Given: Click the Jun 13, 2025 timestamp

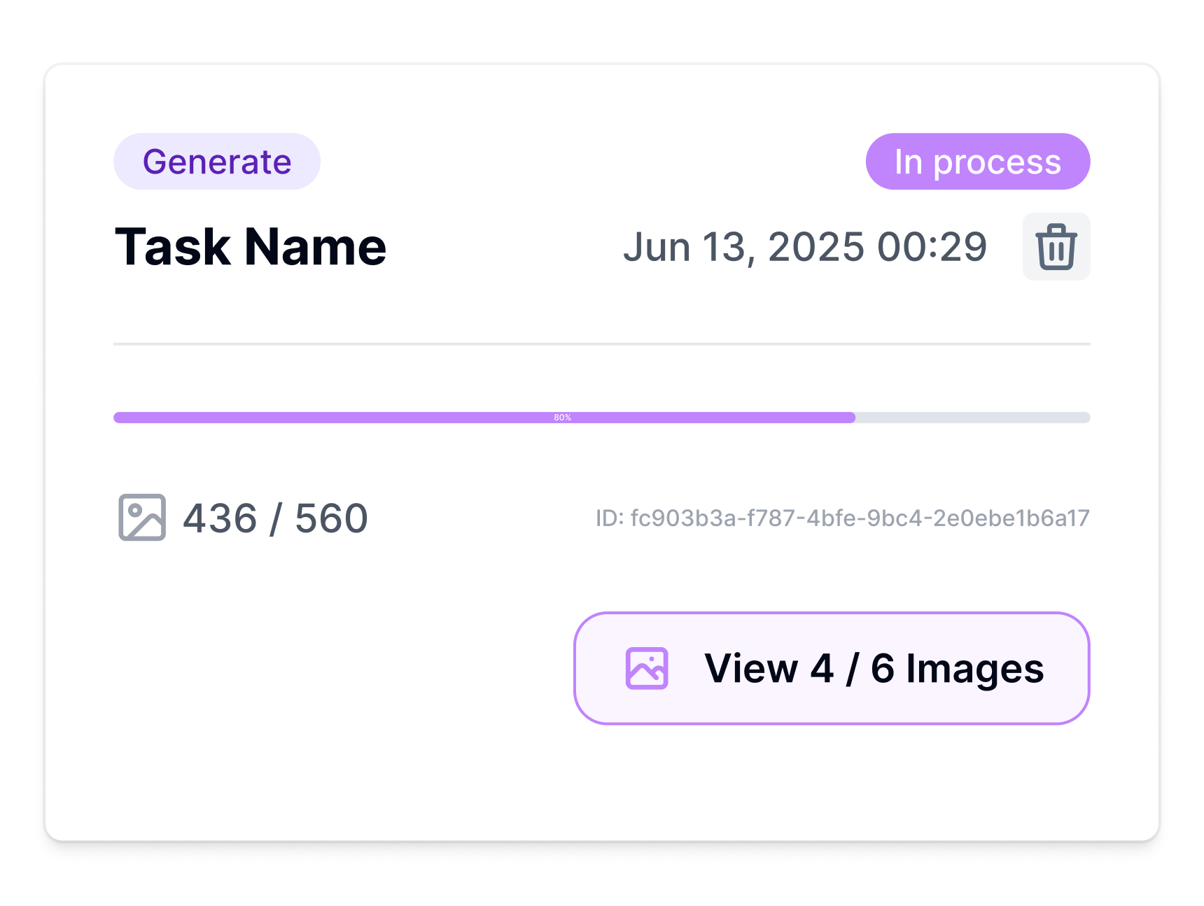Looking at the screenshot, I should pos(806,246).
